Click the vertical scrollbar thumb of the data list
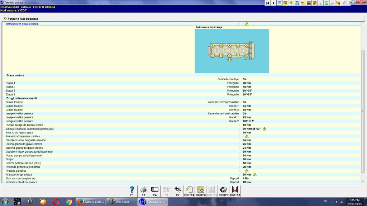367x206 pixels. [363, 111]
